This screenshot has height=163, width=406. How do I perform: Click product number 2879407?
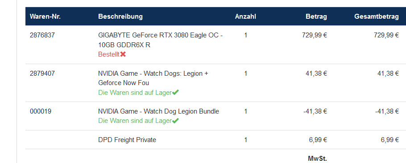(x=42, y=73)
